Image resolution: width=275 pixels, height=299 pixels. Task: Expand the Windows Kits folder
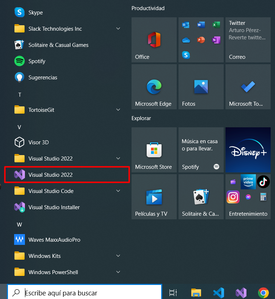tap(118, 256)
